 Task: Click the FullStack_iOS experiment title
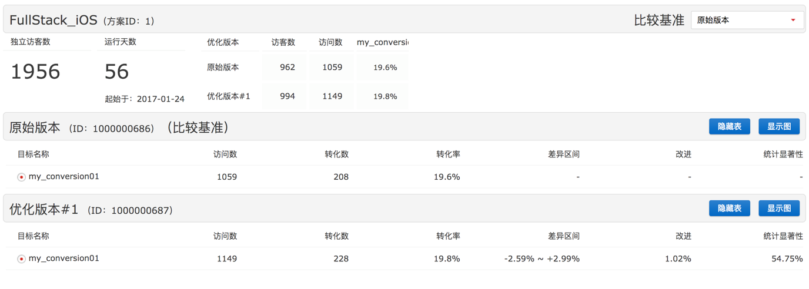(x=54, y=20)
